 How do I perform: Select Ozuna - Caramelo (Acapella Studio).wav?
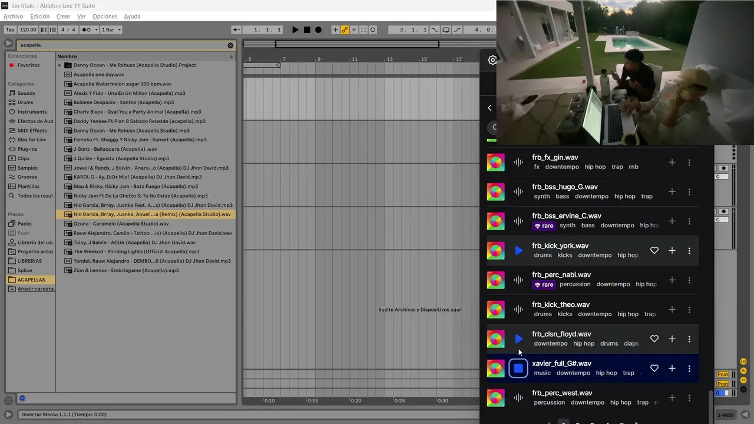point(121,224)
